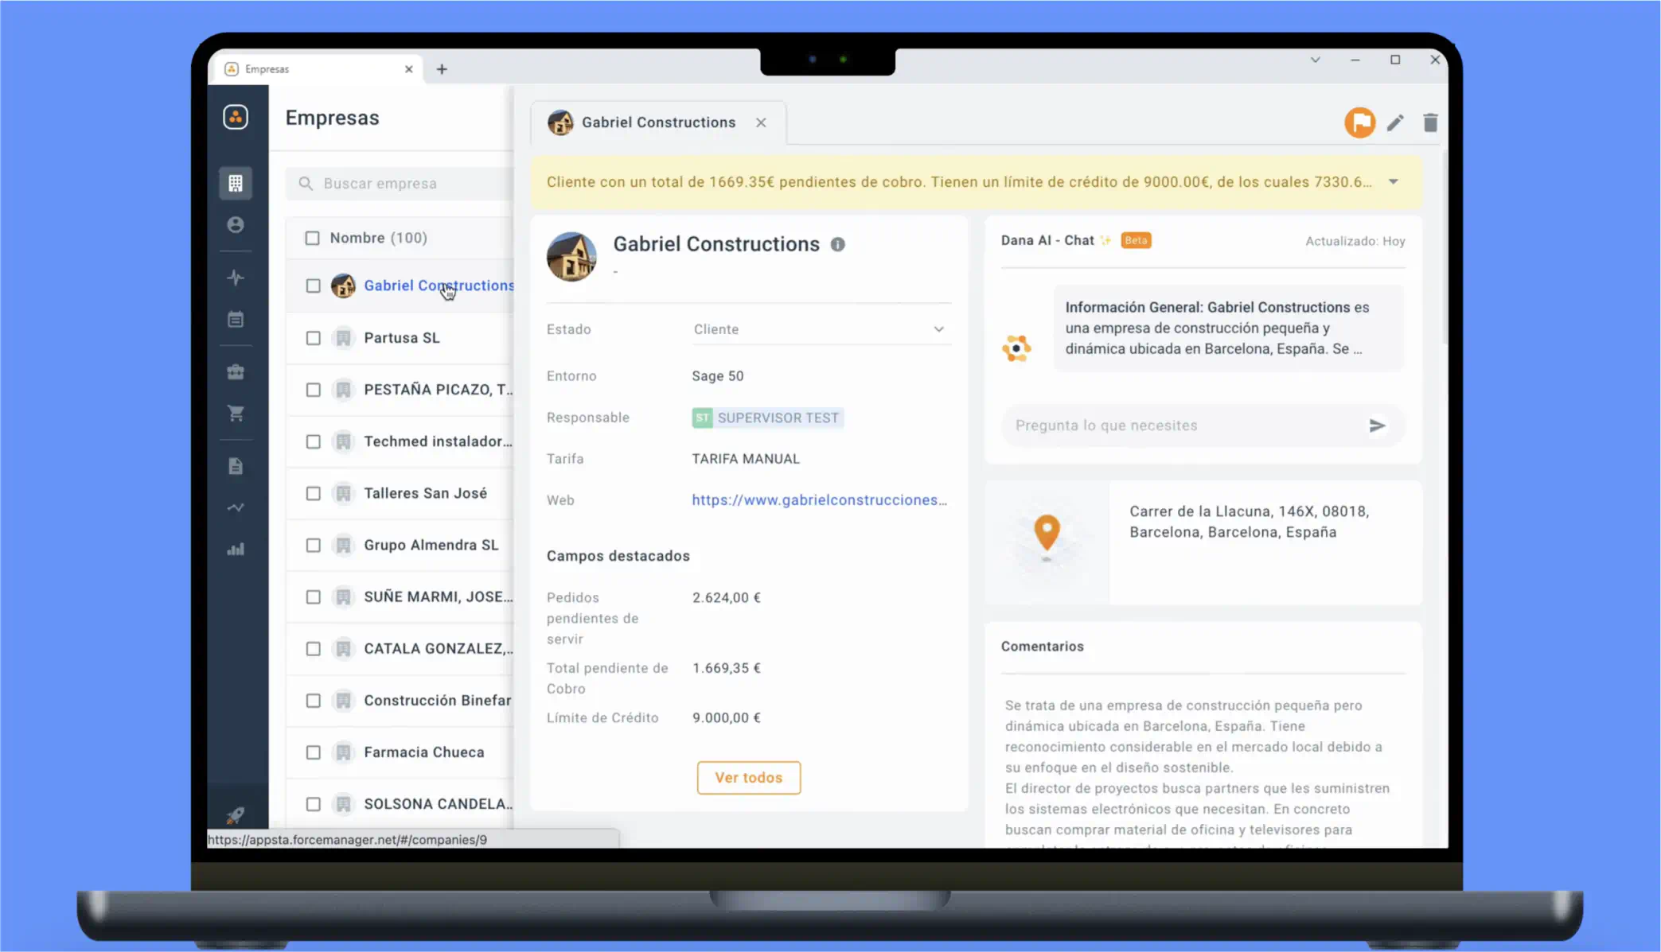Open the contacts person icon in sidebar
This screenshot has height=952, width=1661.
(x=236, y=225)
